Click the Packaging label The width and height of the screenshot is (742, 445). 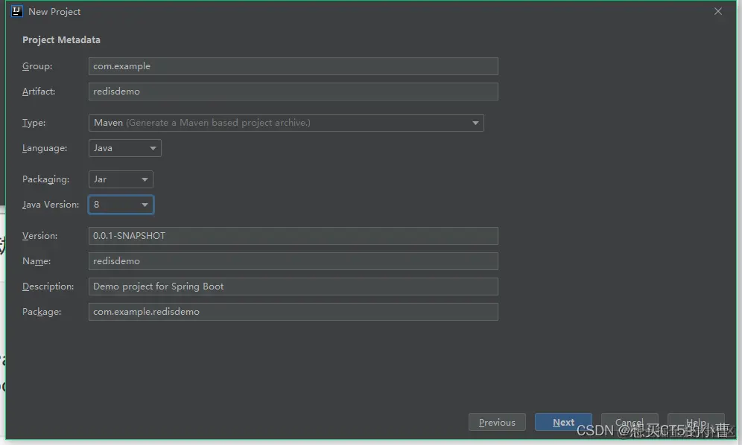point(46,179)
